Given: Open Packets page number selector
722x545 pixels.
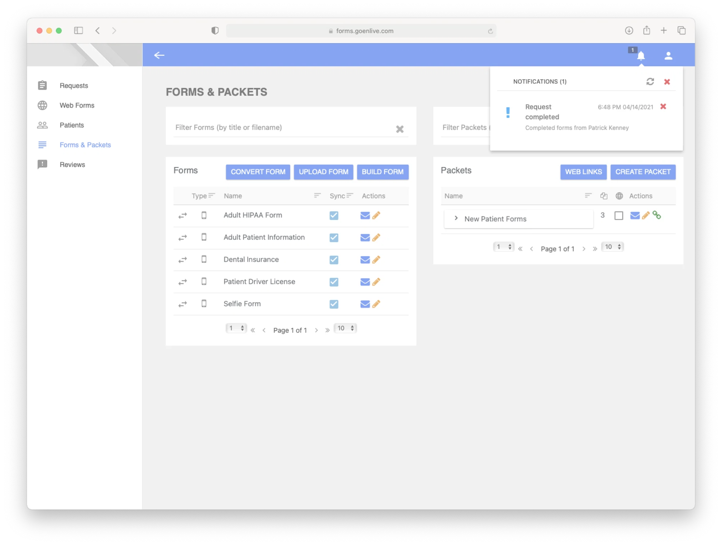Looking at the screenshot, I should point(503,247).
